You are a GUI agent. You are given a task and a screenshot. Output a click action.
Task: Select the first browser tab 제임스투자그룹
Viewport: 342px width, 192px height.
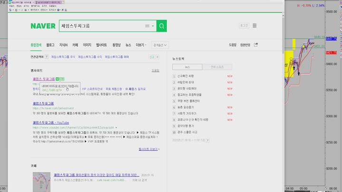21,2
